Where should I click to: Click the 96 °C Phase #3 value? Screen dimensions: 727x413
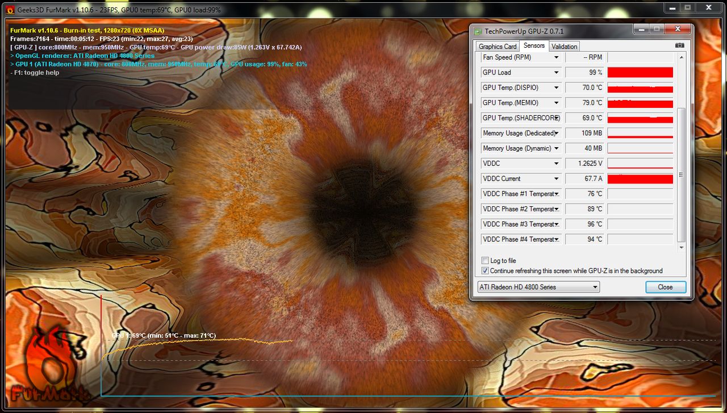pos(585,224)
